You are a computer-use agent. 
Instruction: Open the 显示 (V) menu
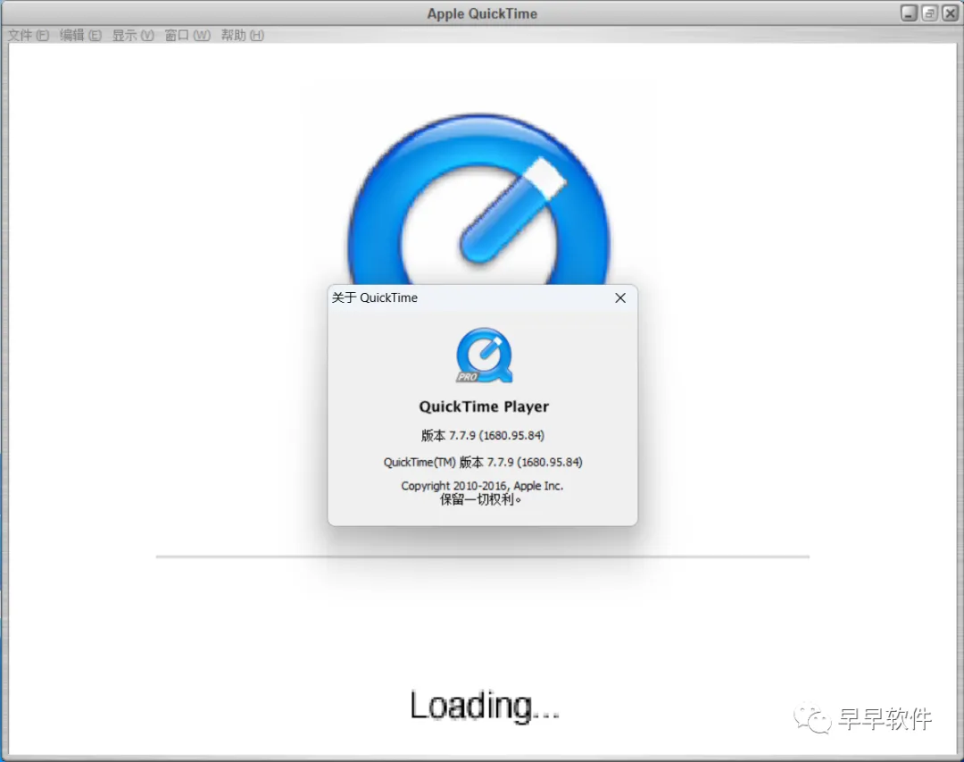tap(133, 35)
